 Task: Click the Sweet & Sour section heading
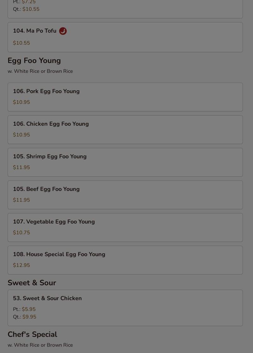[32, 283]
